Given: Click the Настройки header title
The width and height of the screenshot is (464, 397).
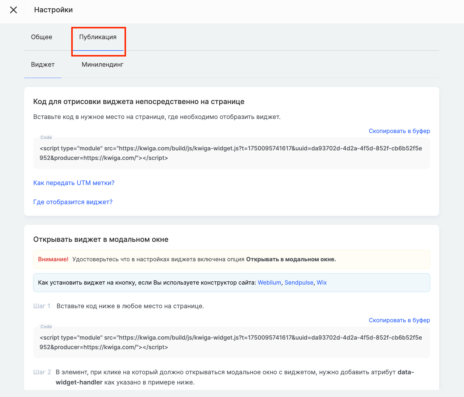Looking at the screenshot, I should [x=53, y=10].
